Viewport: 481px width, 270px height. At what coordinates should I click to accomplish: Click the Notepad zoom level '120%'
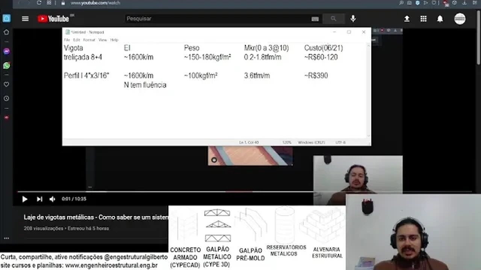(287, 142)
